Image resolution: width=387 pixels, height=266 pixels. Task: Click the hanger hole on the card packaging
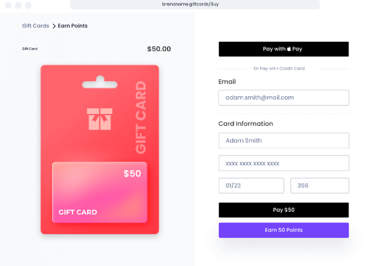point(100,83)
